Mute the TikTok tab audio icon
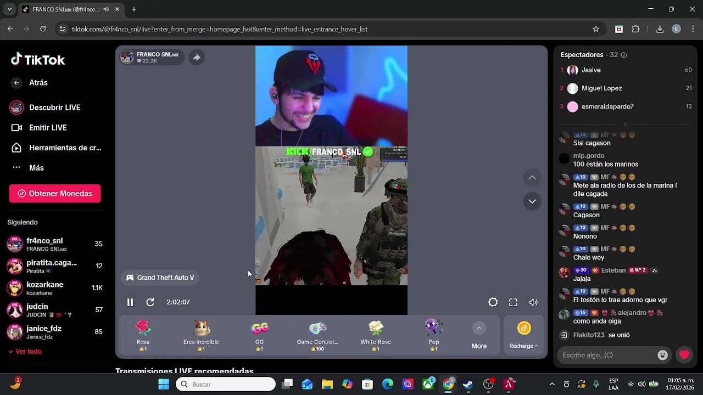This screenshot has height=395, width=703. pos(106,9)
